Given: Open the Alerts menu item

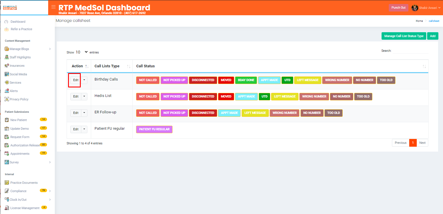Looking at the screenshot, I should coord(14,91).
